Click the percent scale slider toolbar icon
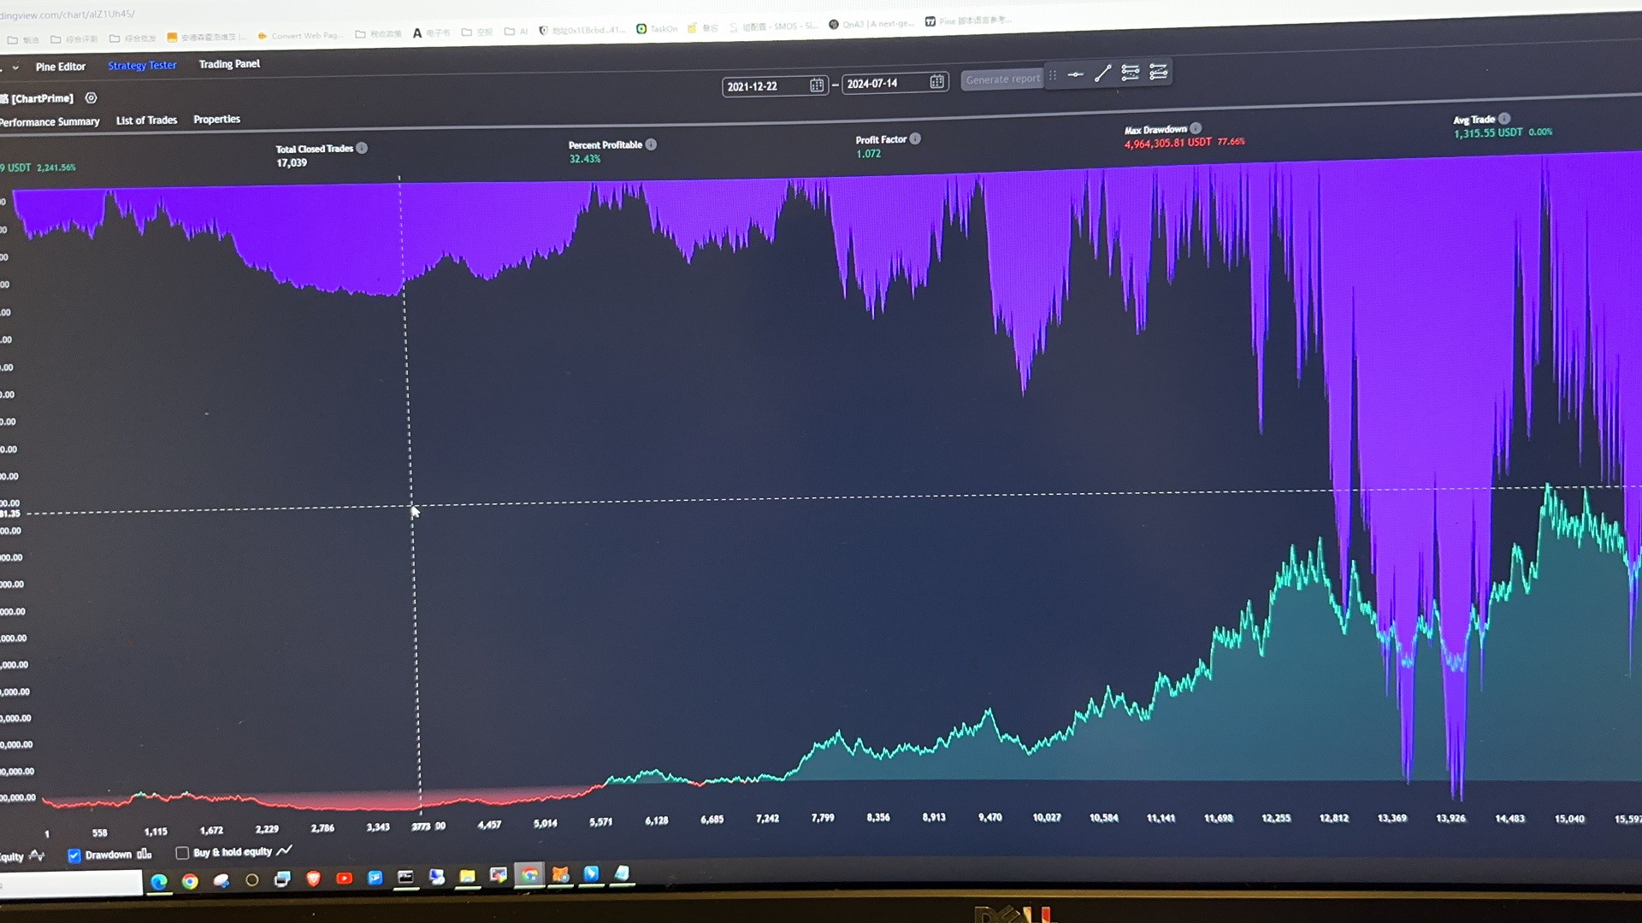This screenshot has height=923, width=1642. 1130,73
